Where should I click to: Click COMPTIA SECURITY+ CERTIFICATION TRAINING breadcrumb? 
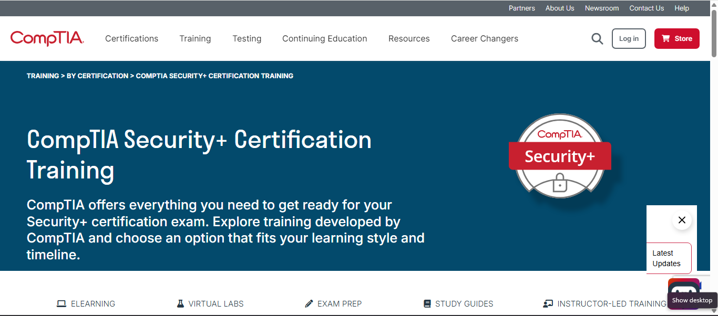click(x=214, y=76)
